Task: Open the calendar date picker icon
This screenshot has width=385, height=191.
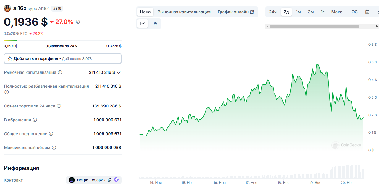Action: coord(367,12)
